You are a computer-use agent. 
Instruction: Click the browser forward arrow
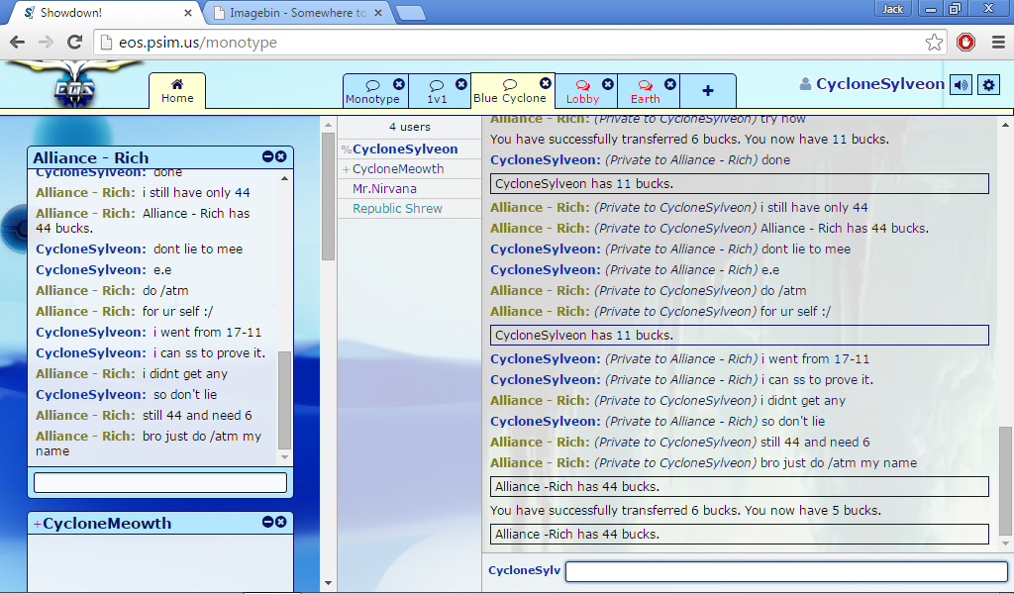(x=46, y=43)
